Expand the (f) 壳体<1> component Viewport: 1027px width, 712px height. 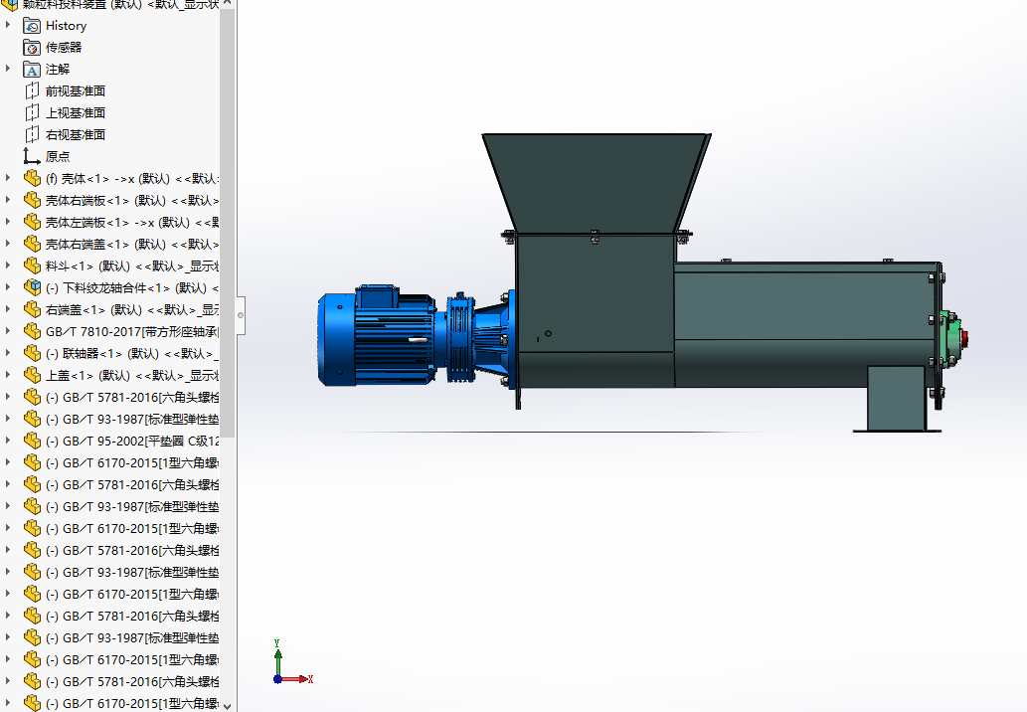[x=8, y=178]
